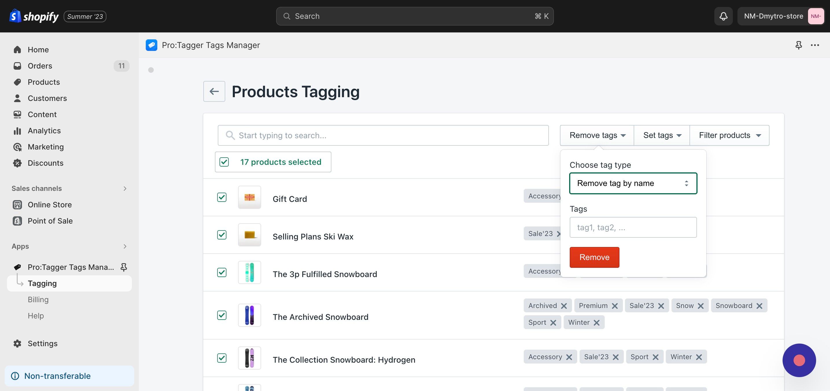Click the Content icon in sidebar

[17, 114]
